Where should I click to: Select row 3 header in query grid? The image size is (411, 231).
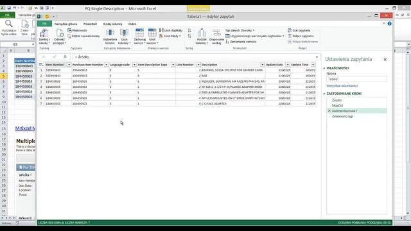coord(41,81)
